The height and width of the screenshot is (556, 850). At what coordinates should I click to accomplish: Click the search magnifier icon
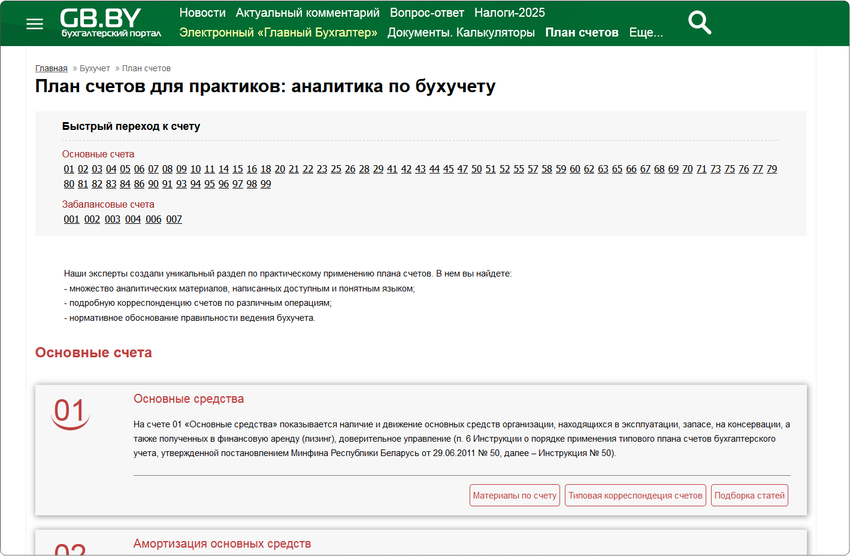[699, 23]
